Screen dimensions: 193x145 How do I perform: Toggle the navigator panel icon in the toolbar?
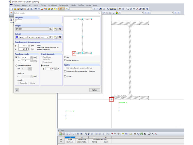coord(60,9)
